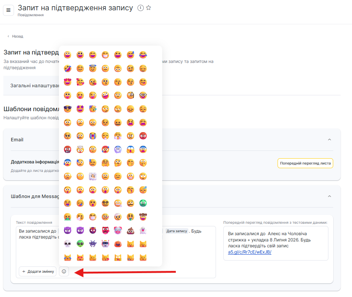Insert the jack-o-lantern pumpkin emoji
352x297 pixels.
(x=118, y=244)
